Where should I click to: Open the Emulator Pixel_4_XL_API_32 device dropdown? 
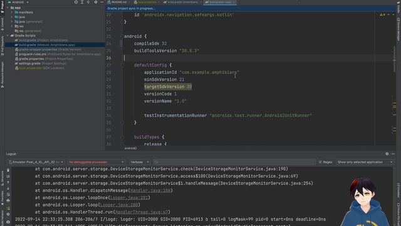36,162
